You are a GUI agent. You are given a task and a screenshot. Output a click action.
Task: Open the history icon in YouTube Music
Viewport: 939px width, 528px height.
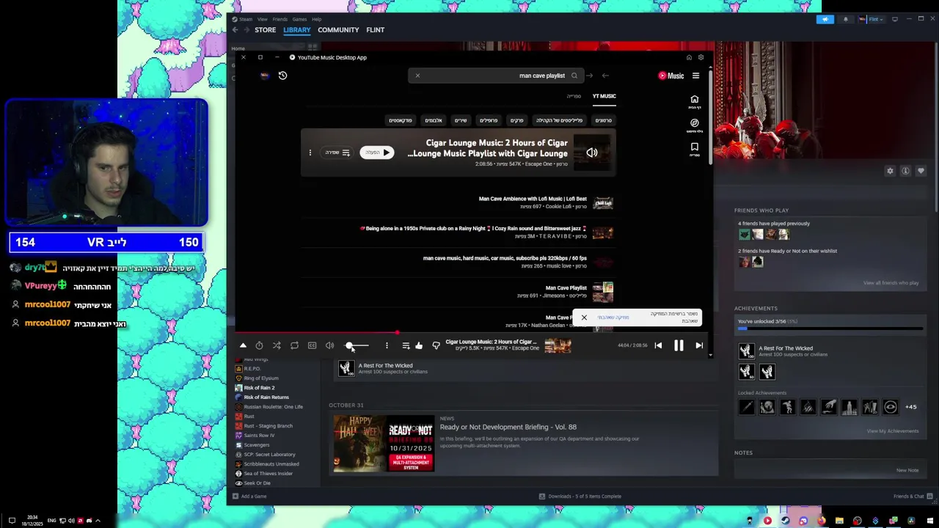pyautogui.click(x=282, y=76)
